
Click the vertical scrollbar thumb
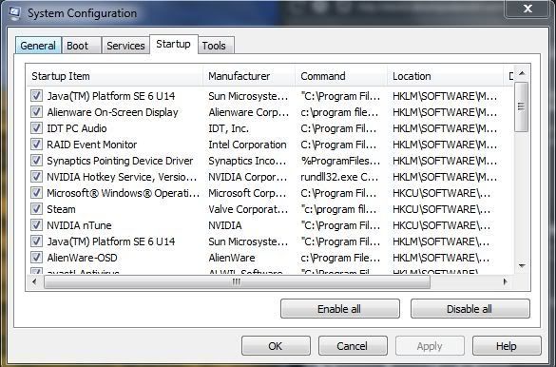pyautogui.click(x=521, y=106)
